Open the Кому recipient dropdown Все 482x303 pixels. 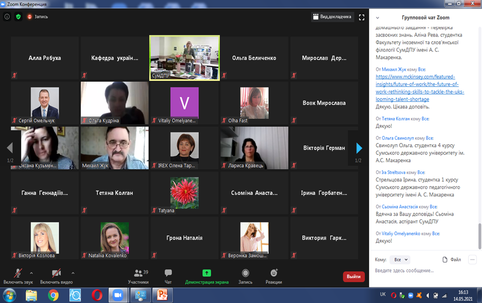click(x=400, y=260)
